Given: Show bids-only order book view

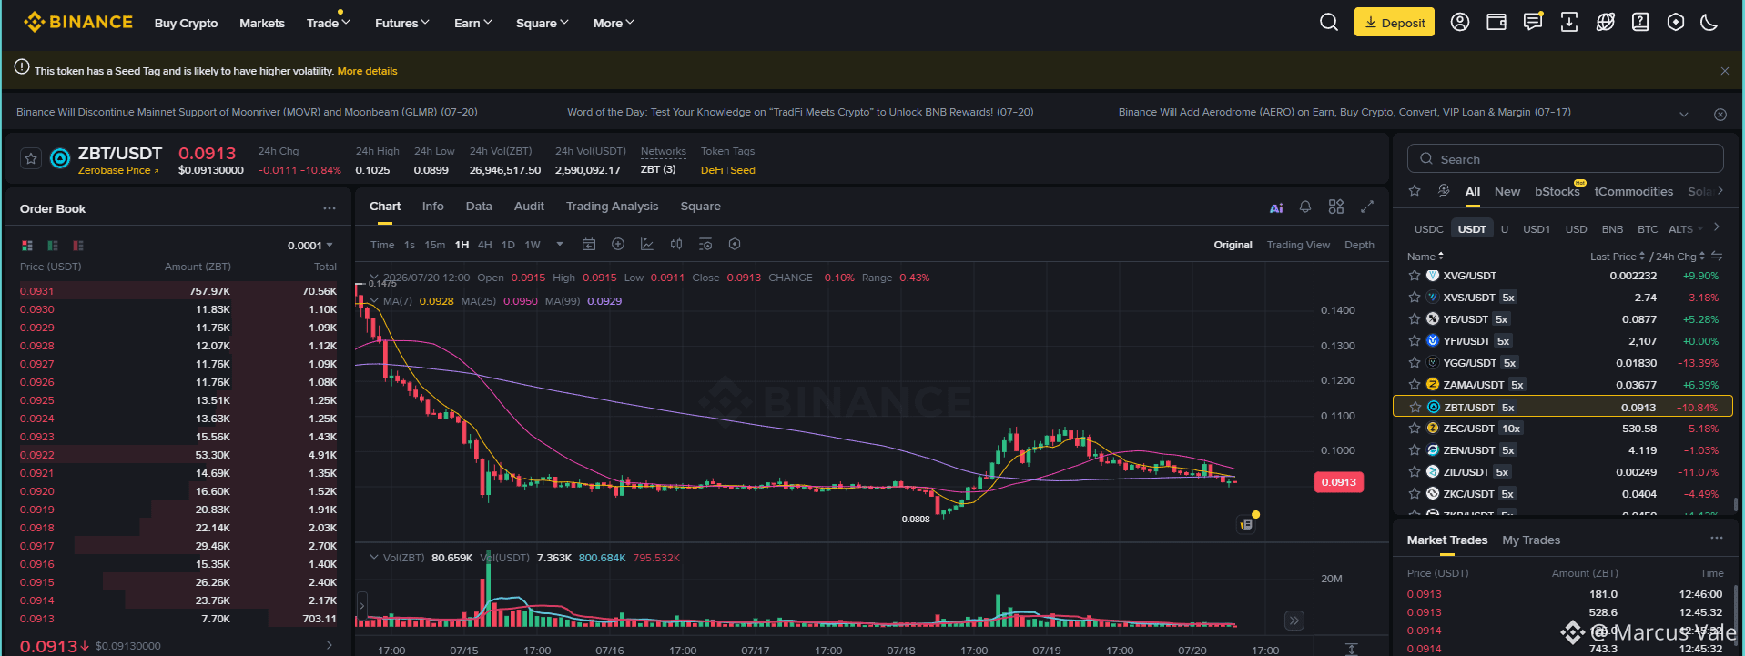Looking at the screenshot, I should tap(53, 246).
